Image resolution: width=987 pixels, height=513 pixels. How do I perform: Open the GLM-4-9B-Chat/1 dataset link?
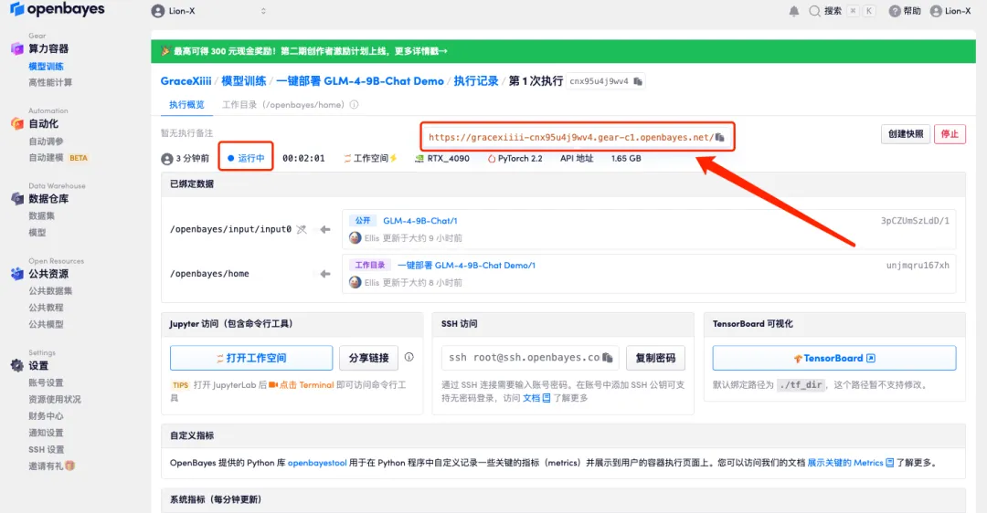point(419,221)
